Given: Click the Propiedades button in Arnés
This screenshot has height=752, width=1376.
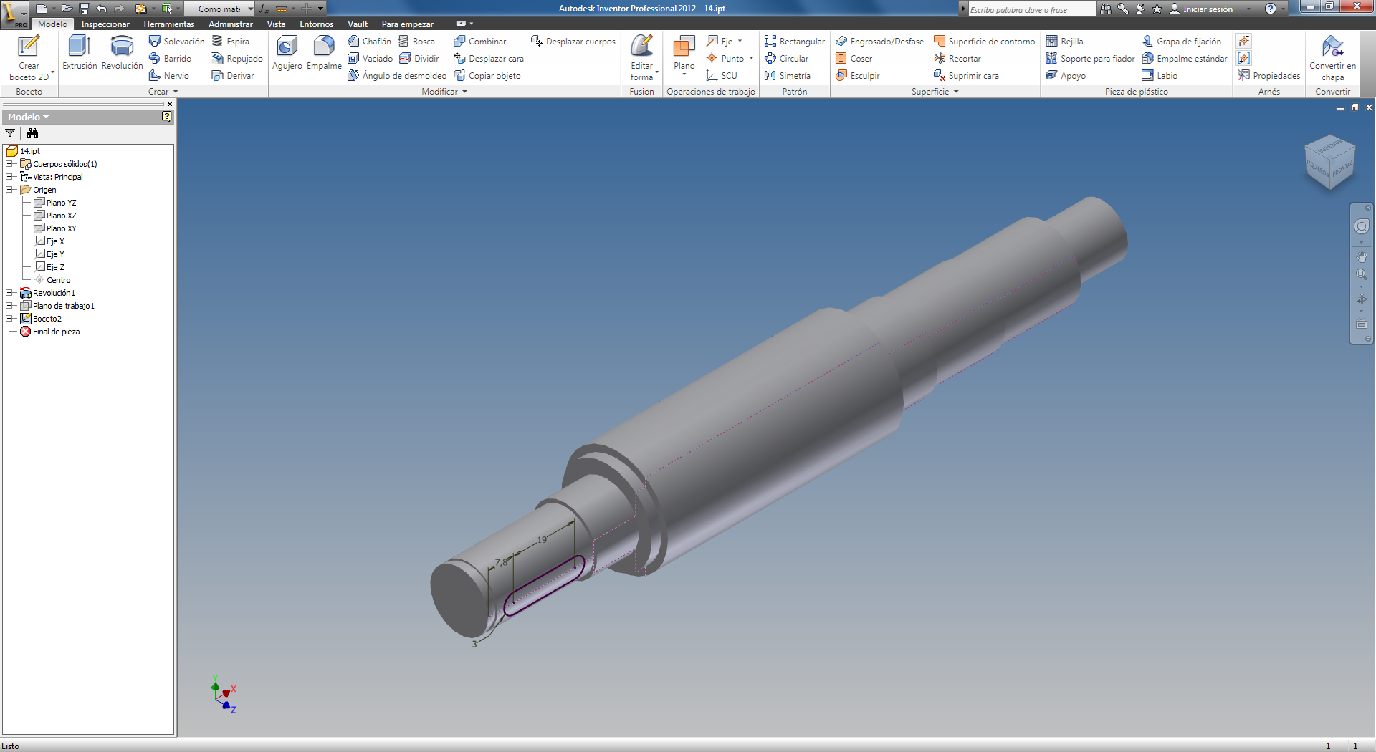Looking at the screenshot, I should click(1268, 76).
